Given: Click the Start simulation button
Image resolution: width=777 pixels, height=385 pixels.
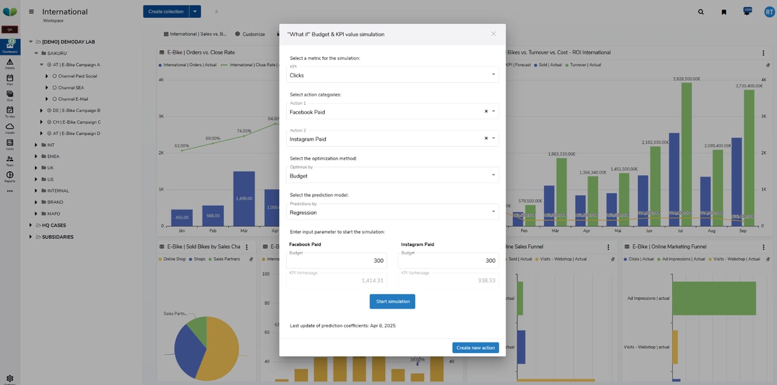Looking at the screenshot, I should tap(392, 301).
